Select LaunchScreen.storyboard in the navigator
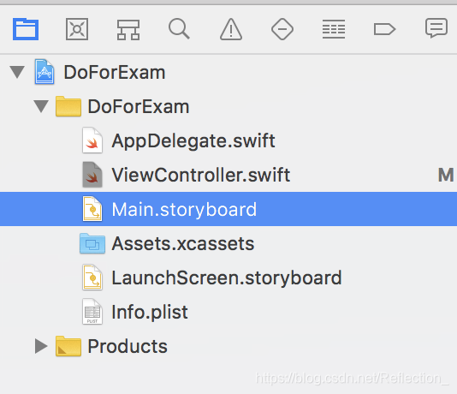This screenshot has height=394, width=457. click(x=228, y=278)
